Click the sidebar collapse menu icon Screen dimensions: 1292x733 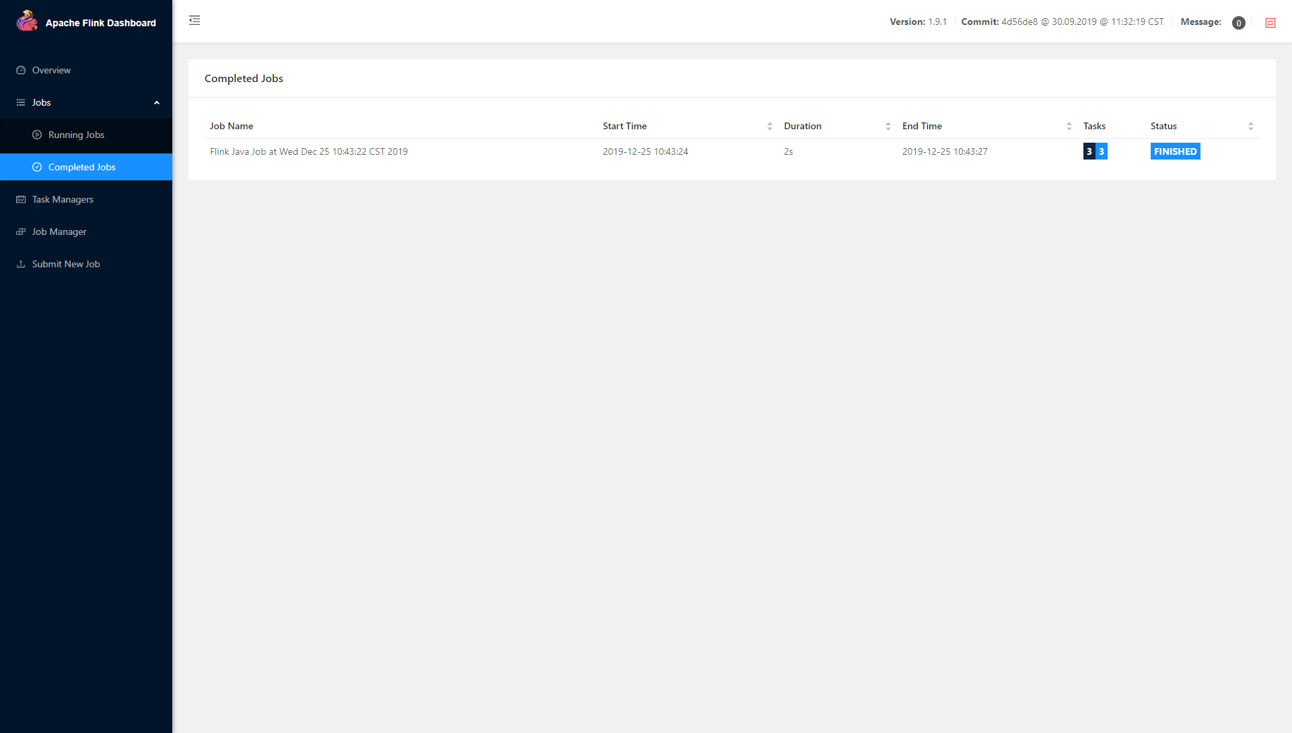pyautogui.click(x=194, y=20)
